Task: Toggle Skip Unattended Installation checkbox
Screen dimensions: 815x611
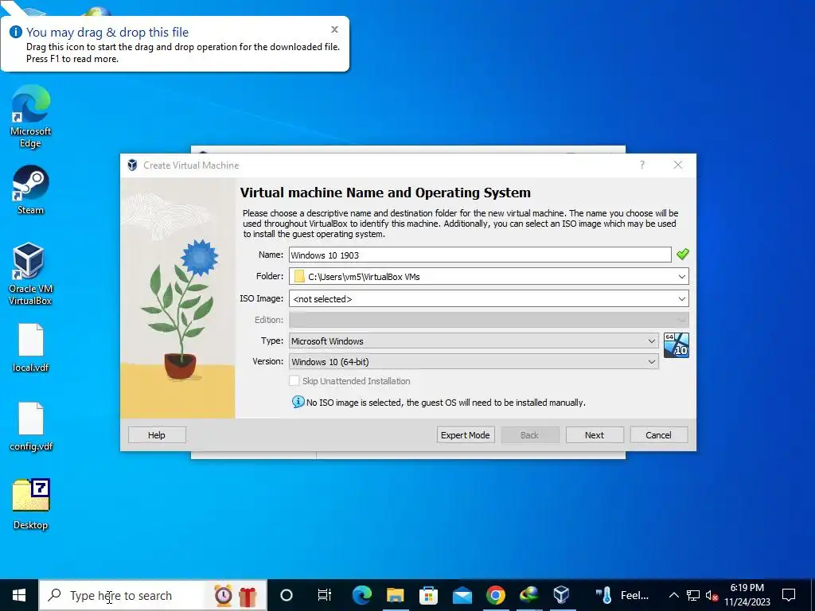Action: [294, 381]
